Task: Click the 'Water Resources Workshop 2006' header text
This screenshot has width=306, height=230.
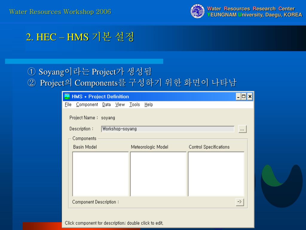Action: (x=60, y=12)
